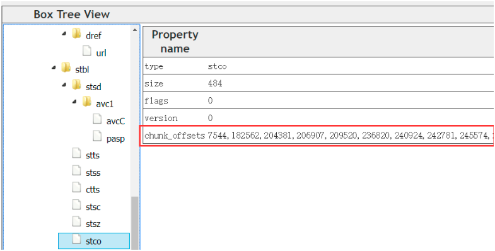Click the chunk offset value 7544

pyautogui.click(x=218, y=136)
